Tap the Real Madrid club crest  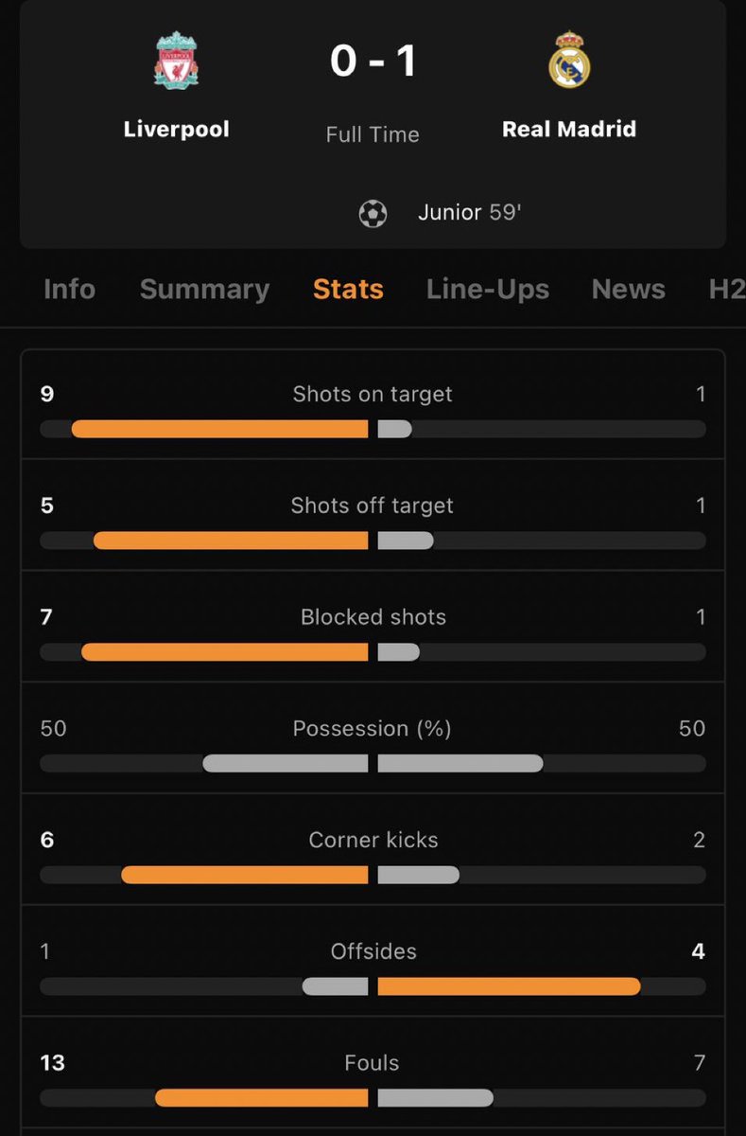[569, 61]
